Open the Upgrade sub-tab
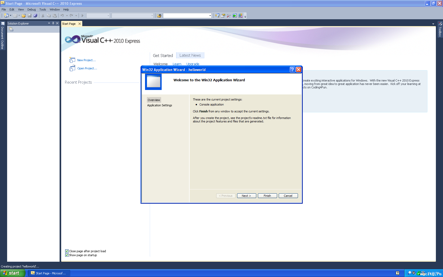This screenshot has height=277, width=443. (x=193, y=64)
